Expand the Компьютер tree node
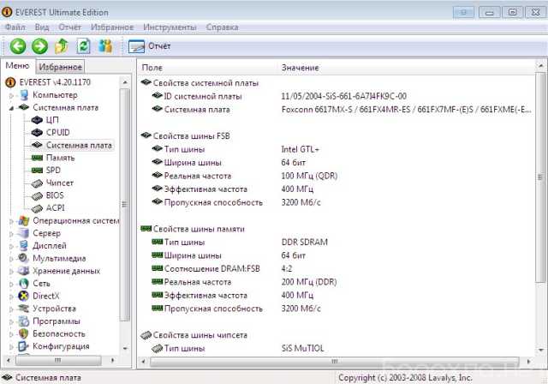 tap(12, 95)
